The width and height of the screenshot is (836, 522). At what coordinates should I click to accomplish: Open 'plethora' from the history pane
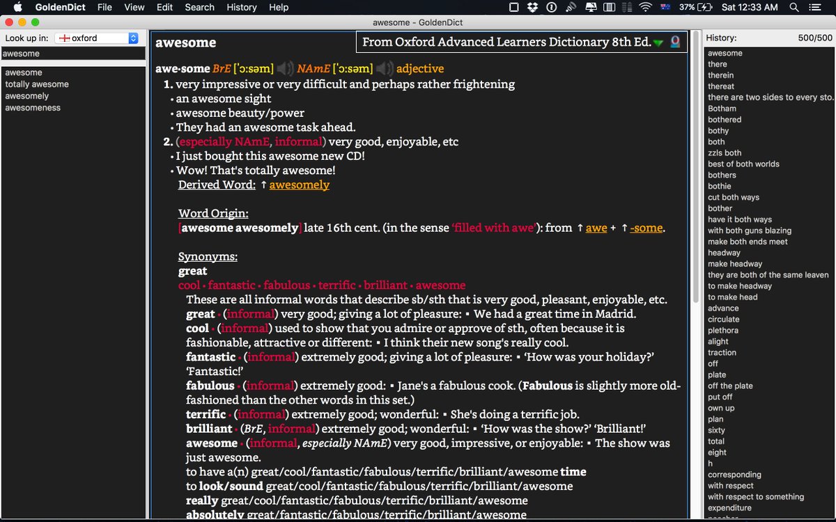(723, 331)
